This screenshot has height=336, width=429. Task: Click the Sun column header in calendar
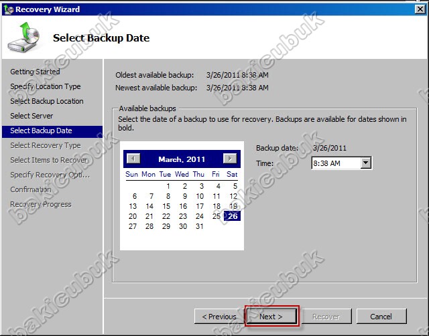tap(131, 174)
